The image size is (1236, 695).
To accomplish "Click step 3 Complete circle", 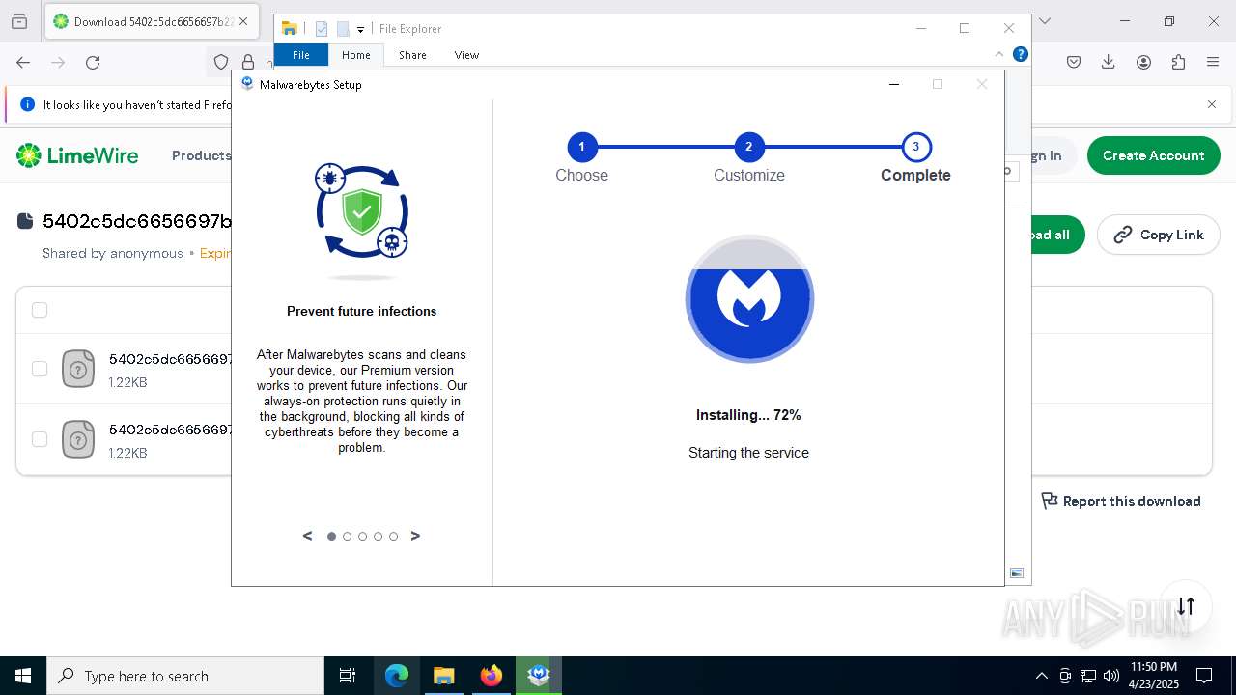I will (915, 147).
